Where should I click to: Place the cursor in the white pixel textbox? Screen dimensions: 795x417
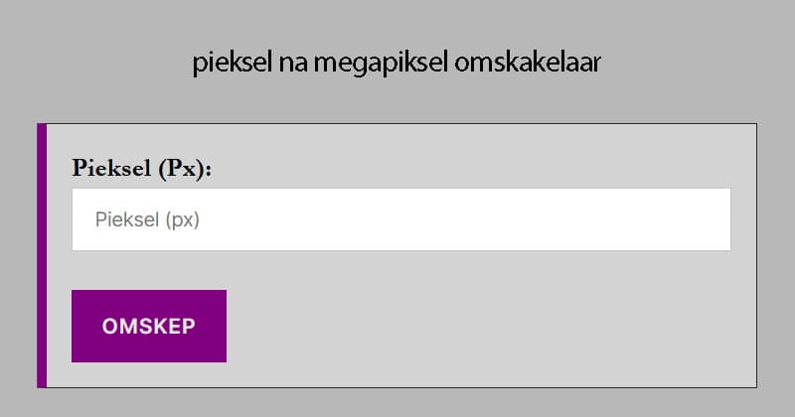400,219
